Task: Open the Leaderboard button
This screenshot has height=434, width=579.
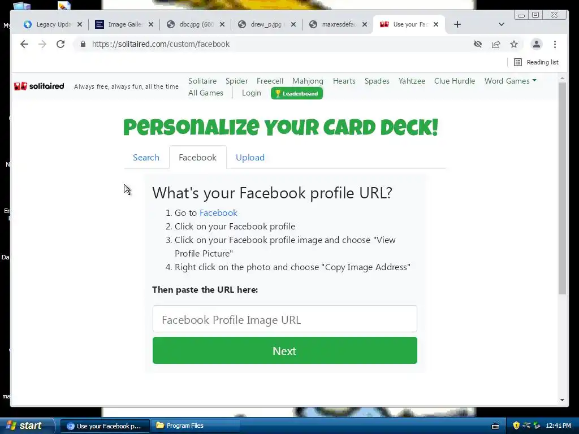Action: [296, 93]
